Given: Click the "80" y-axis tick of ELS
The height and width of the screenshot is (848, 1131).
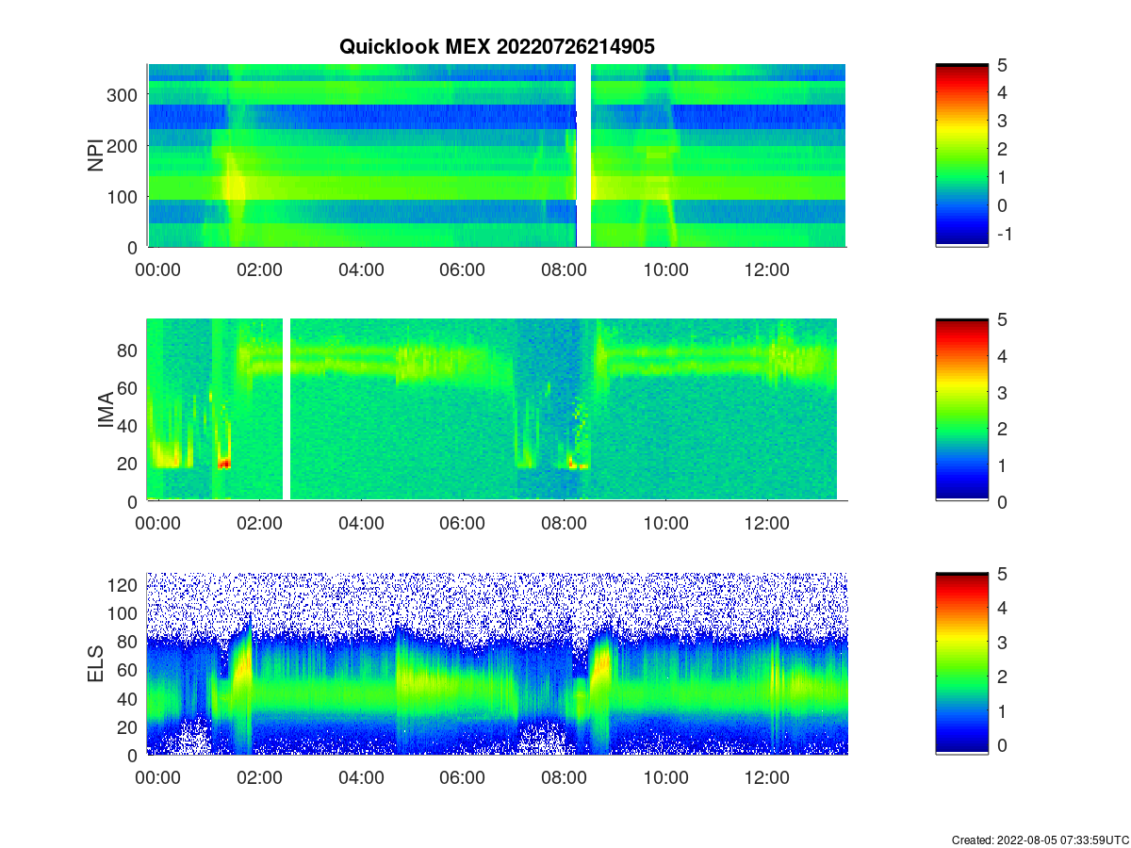Looking at the screenshot, I should tap(129, 642).
